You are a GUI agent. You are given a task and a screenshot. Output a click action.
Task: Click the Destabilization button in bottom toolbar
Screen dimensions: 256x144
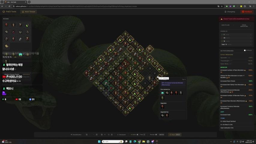tap(77, 135)
